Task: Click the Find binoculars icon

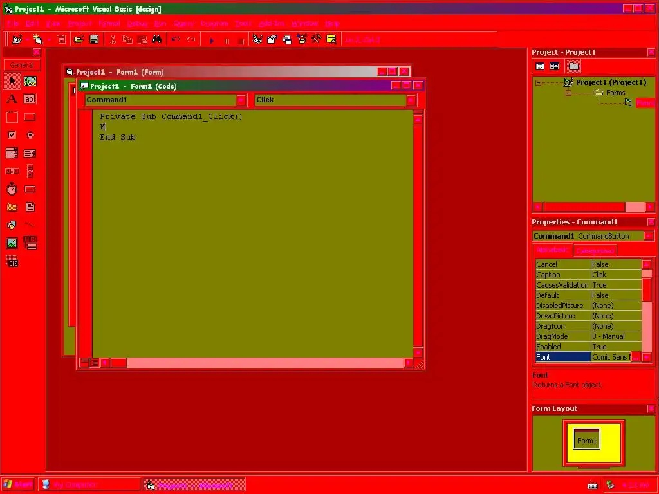Action: point(157,39)
